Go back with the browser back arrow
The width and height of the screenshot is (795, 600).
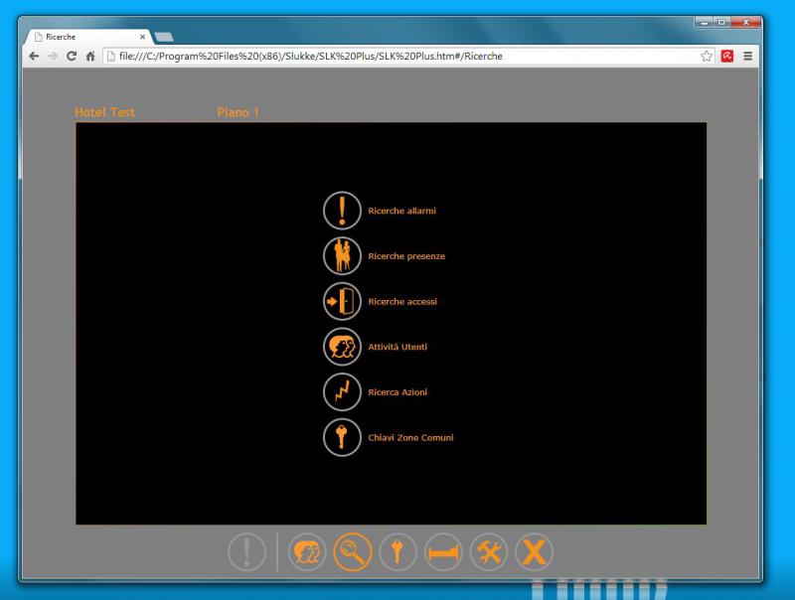[34, 57]
